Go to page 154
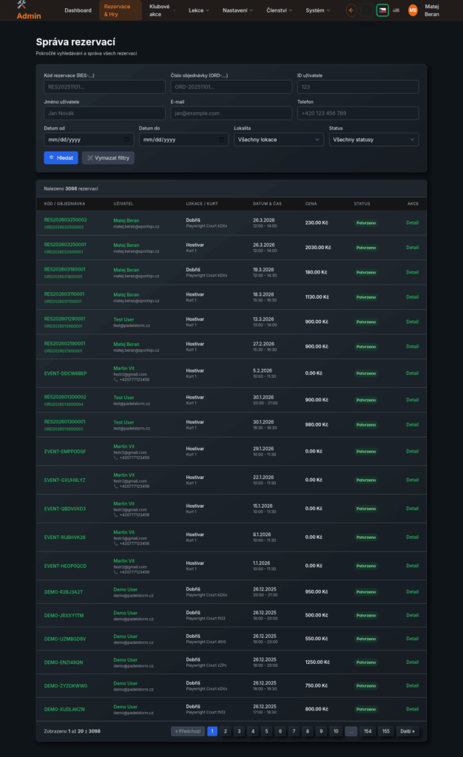This screenshot has width=463, height=757. [368, 731]
